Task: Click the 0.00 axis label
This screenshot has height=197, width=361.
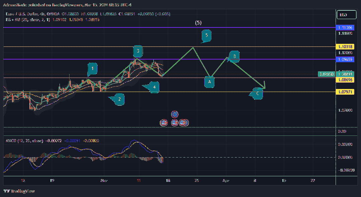Action: coord(342,131)
